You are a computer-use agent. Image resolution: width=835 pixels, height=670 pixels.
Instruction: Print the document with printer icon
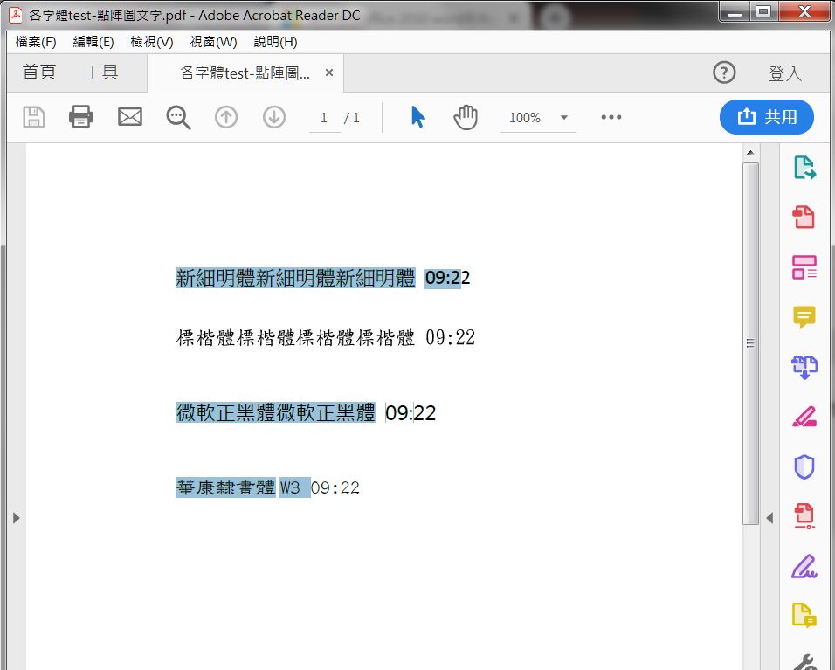[81, 117]
